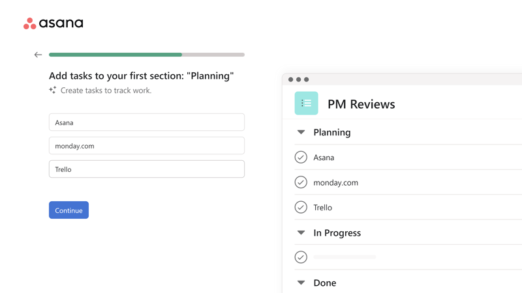Click the Trello task input field
Image resolution: width=522 pixels, height=293 pixels.
click(147, 169)
